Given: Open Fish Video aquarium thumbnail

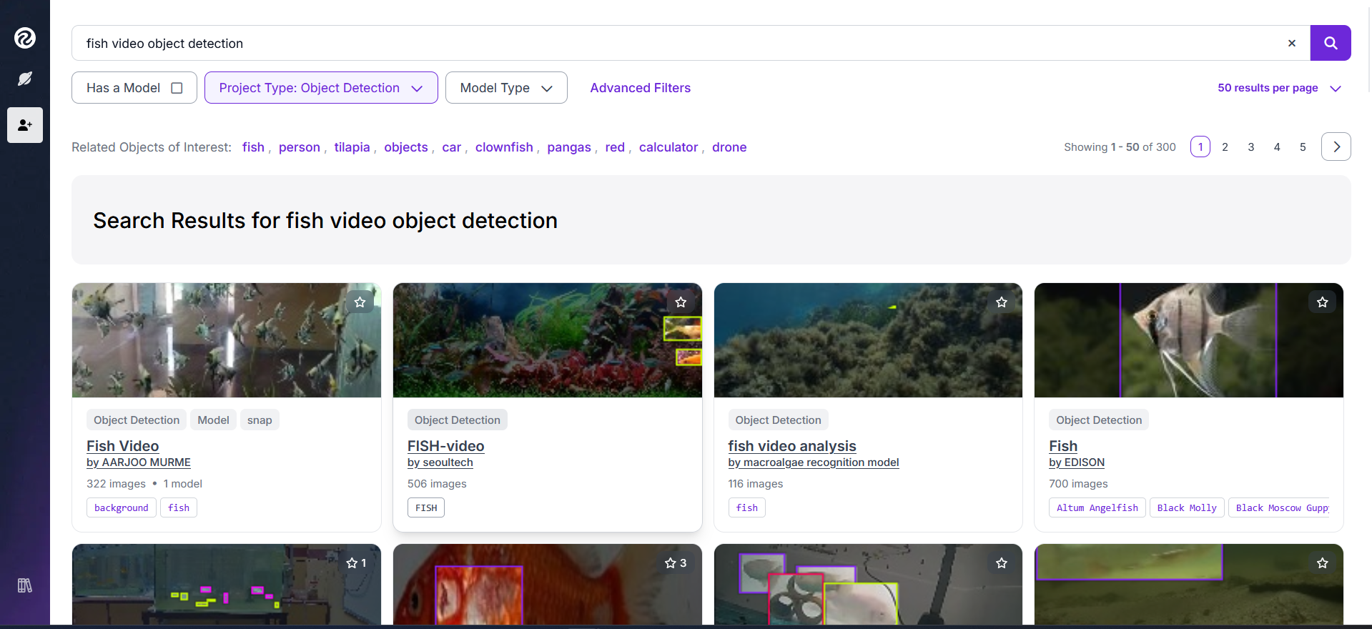Looking at the screenshot, I should 227,340.
